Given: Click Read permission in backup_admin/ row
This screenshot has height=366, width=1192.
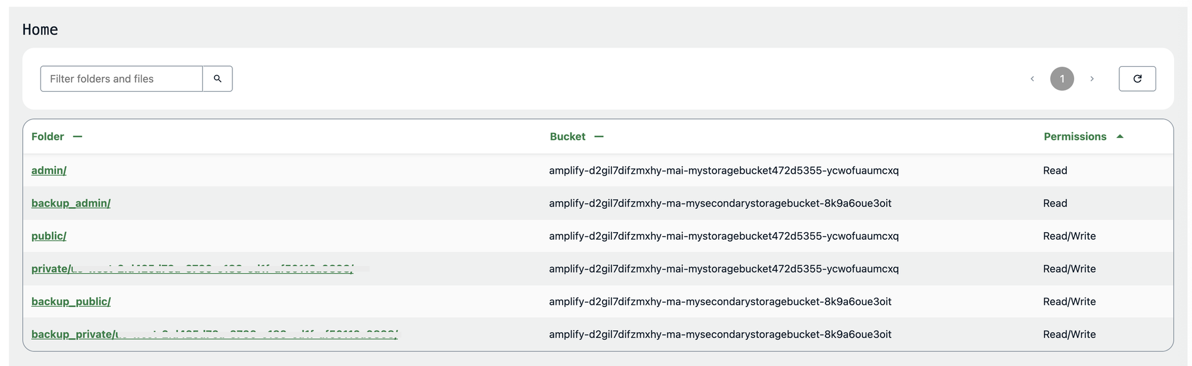Looking at the screenshot, I should pos(1055,203).
